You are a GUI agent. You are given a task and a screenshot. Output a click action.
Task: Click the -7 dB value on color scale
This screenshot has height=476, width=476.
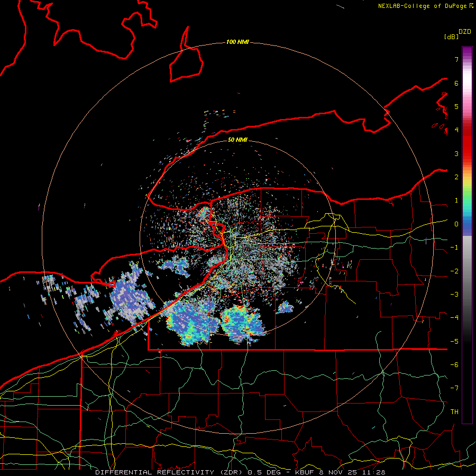[454, 388]
